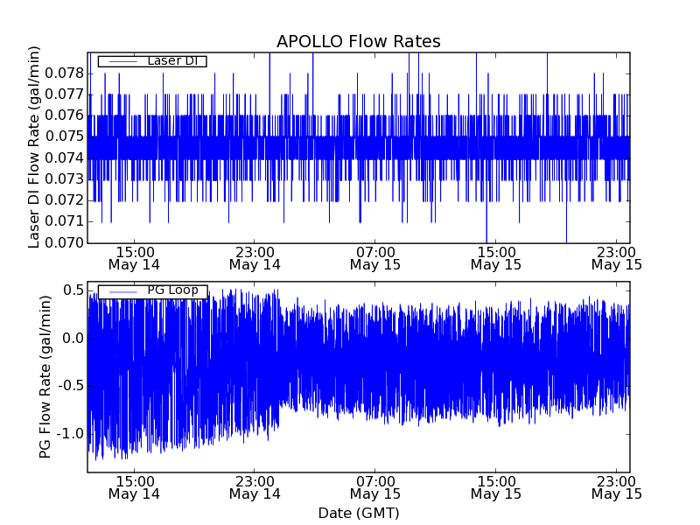Click the APOLLO Flow Rates chart title
Screen dimensions: 700x525
click(x=358, y=42)
